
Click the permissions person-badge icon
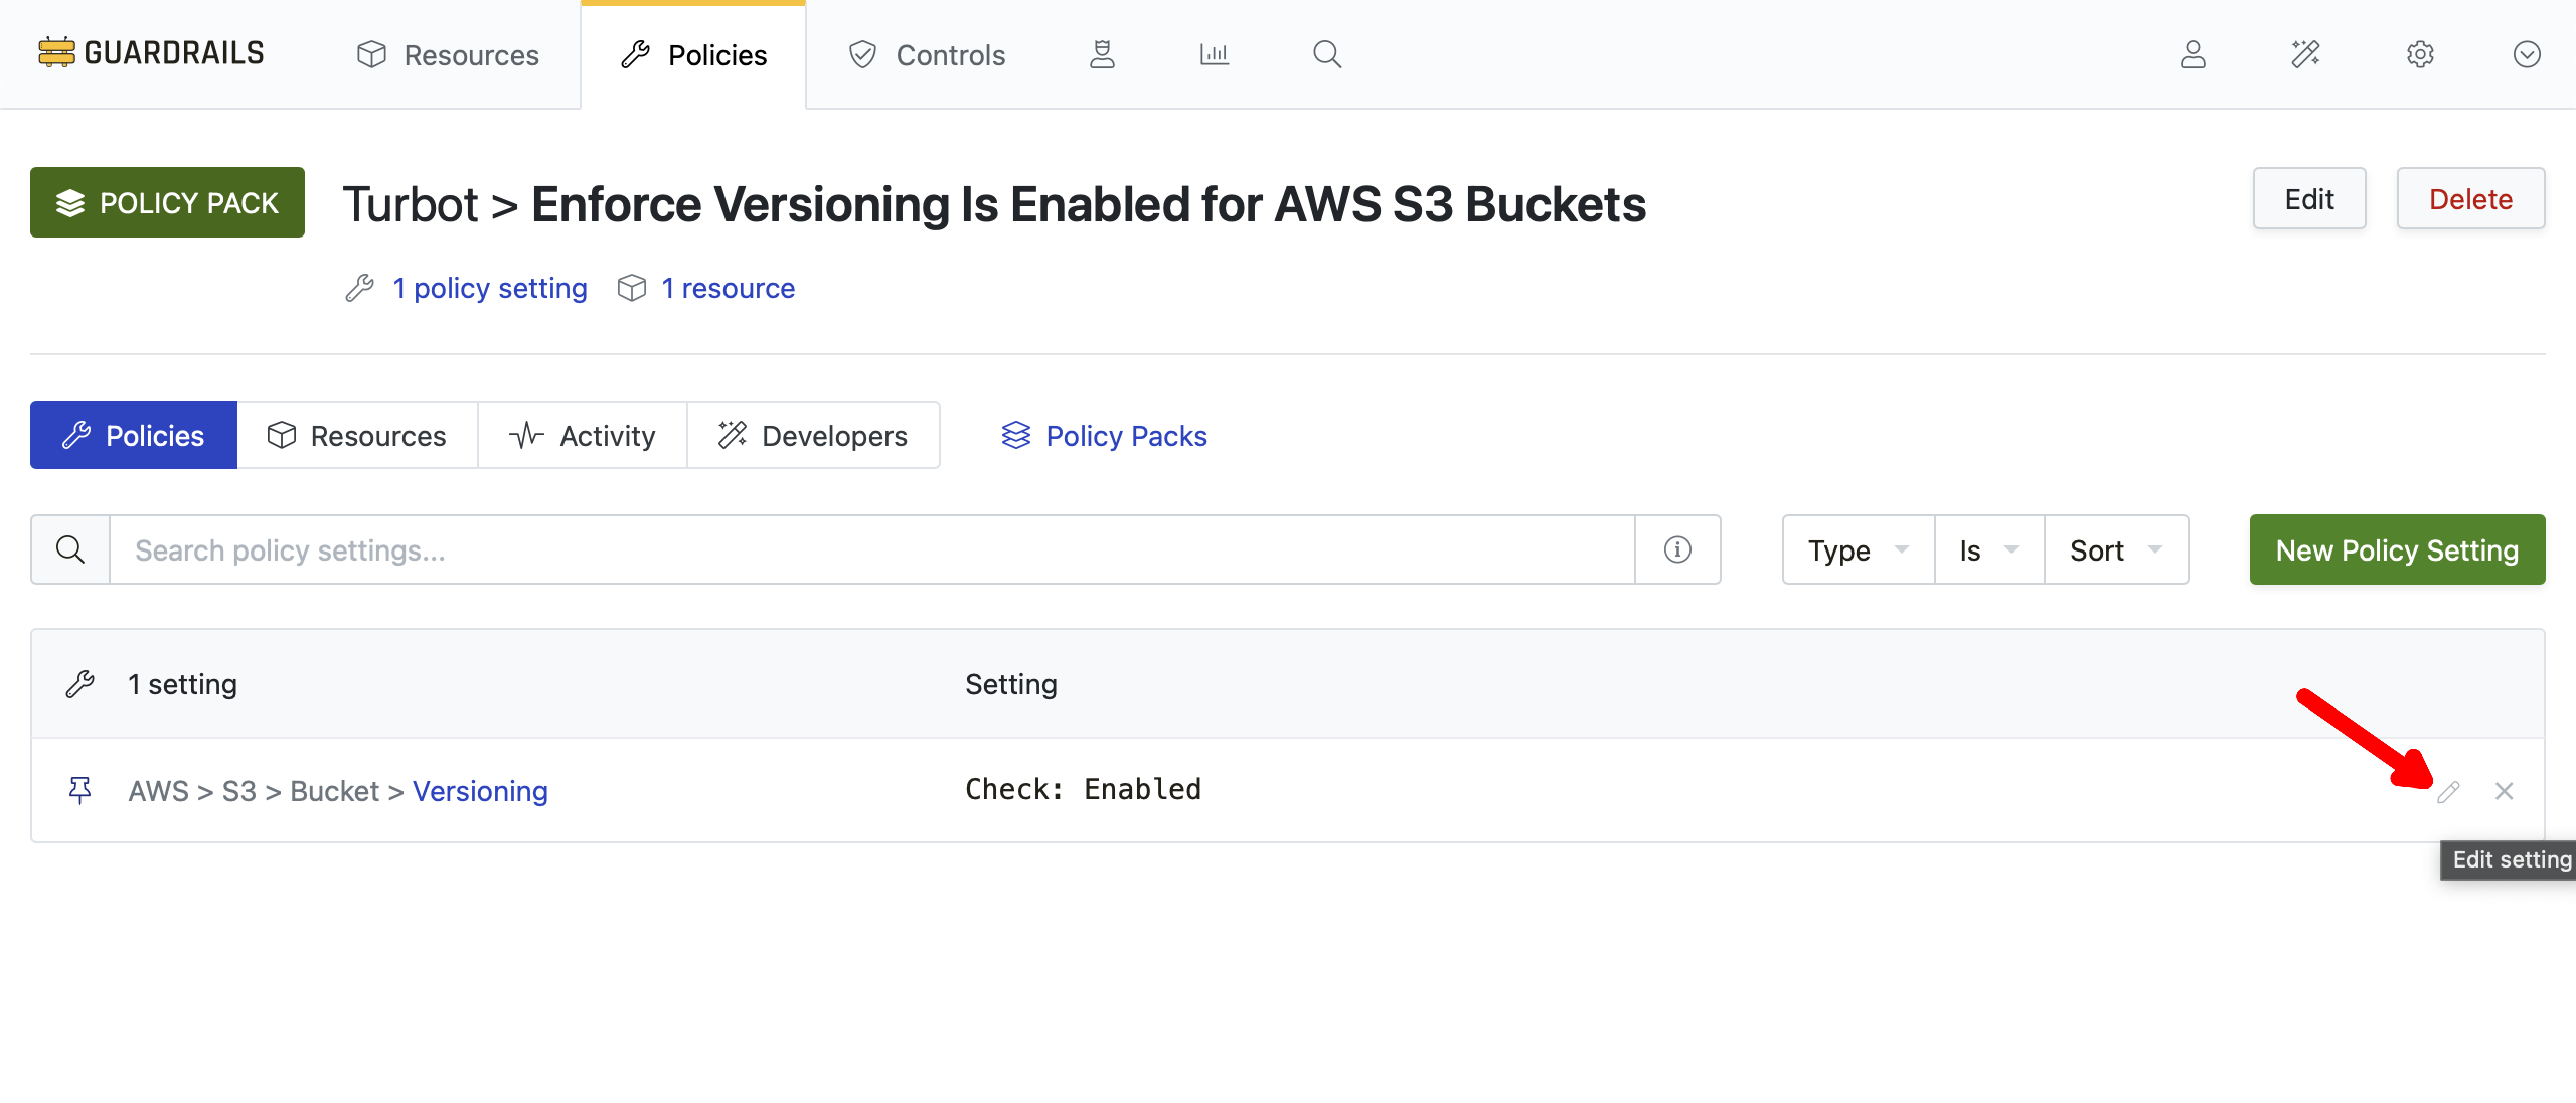1101,54
